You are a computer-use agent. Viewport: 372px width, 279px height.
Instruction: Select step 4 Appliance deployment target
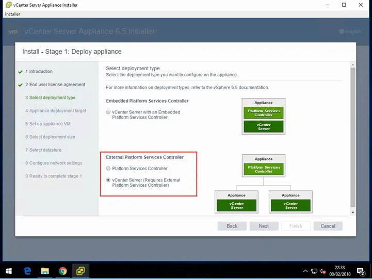tap(56, 111)
